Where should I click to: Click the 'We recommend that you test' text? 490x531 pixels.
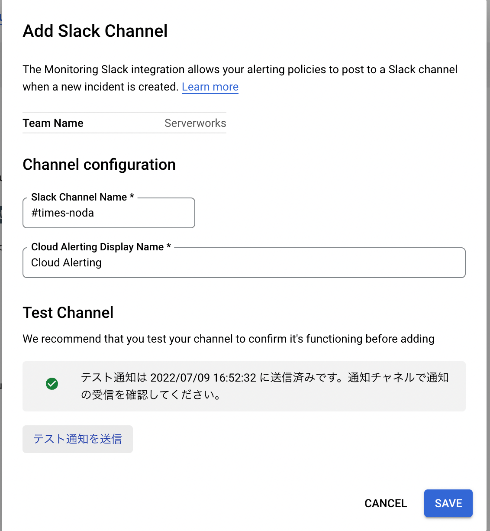tap(229, 339)
